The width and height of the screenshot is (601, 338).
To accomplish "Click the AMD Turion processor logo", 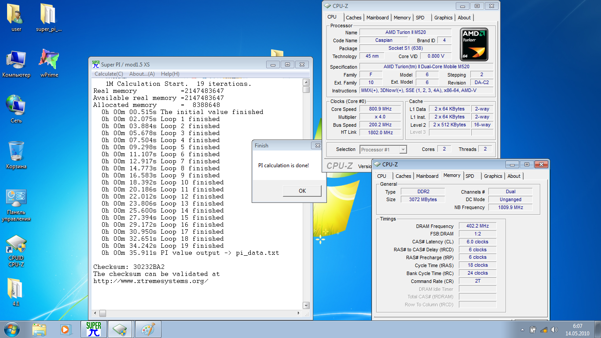I will tap(474, 44).
